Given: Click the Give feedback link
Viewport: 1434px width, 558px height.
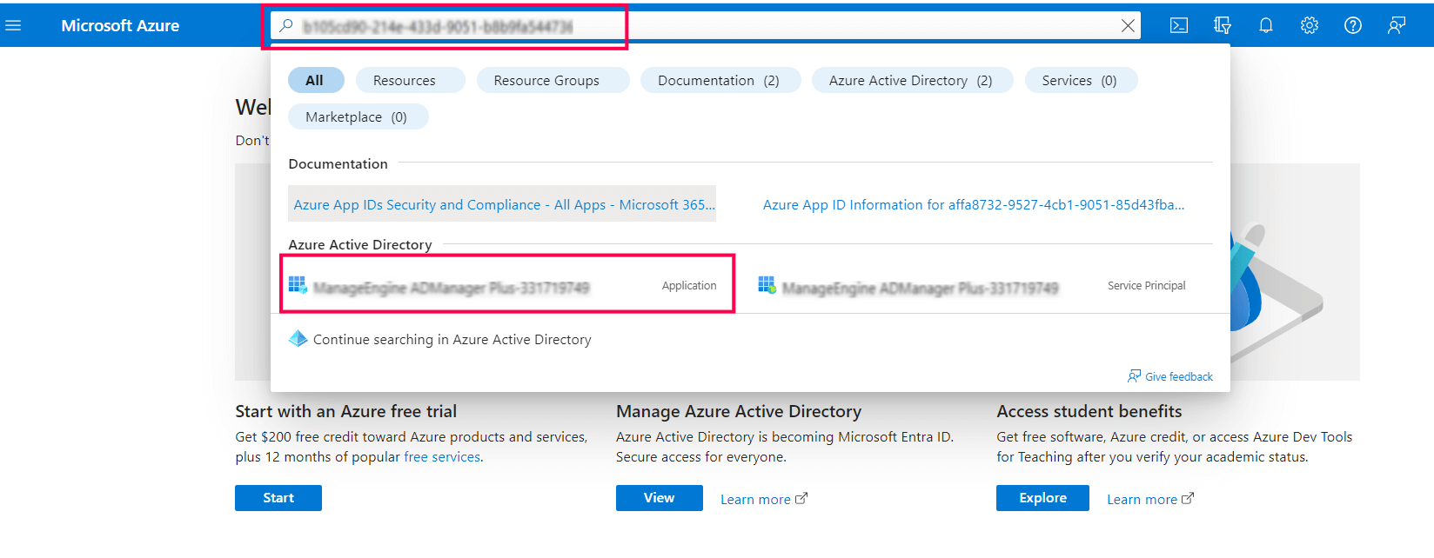Looking at the screenshot, I should [x=1178, y=376].
